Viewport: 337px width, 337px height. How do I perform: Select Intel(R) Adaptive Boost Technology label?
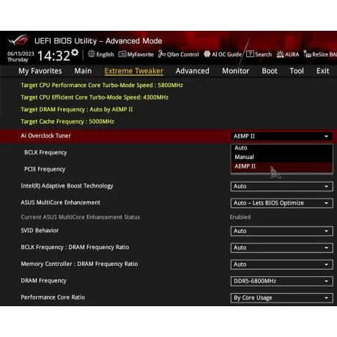point(67,186)
